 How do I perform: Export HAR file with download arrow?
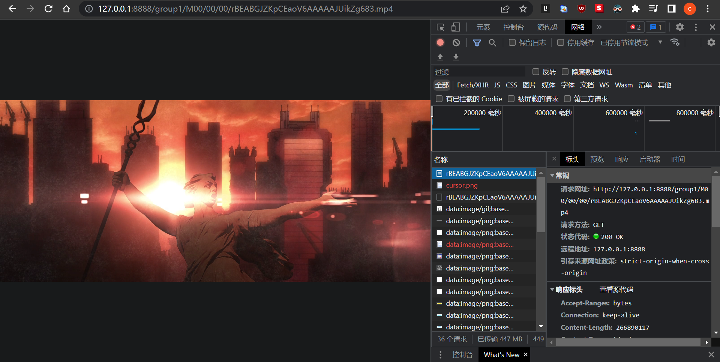pos(456,57)
